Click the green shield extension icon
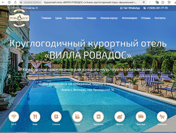The image size is (176, 133). tap(157, 2)
